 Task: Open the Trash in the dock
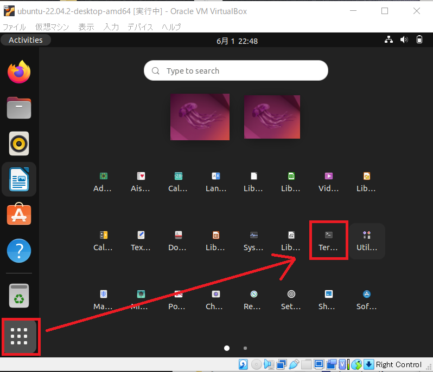pyautogui.click(x=19, y=296)
